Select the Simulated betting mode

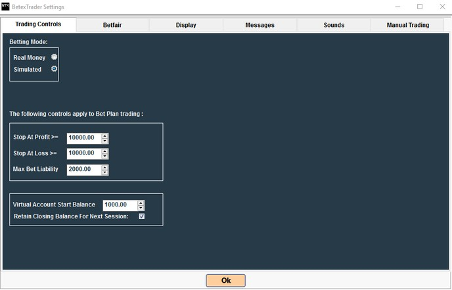pos(54,69)
